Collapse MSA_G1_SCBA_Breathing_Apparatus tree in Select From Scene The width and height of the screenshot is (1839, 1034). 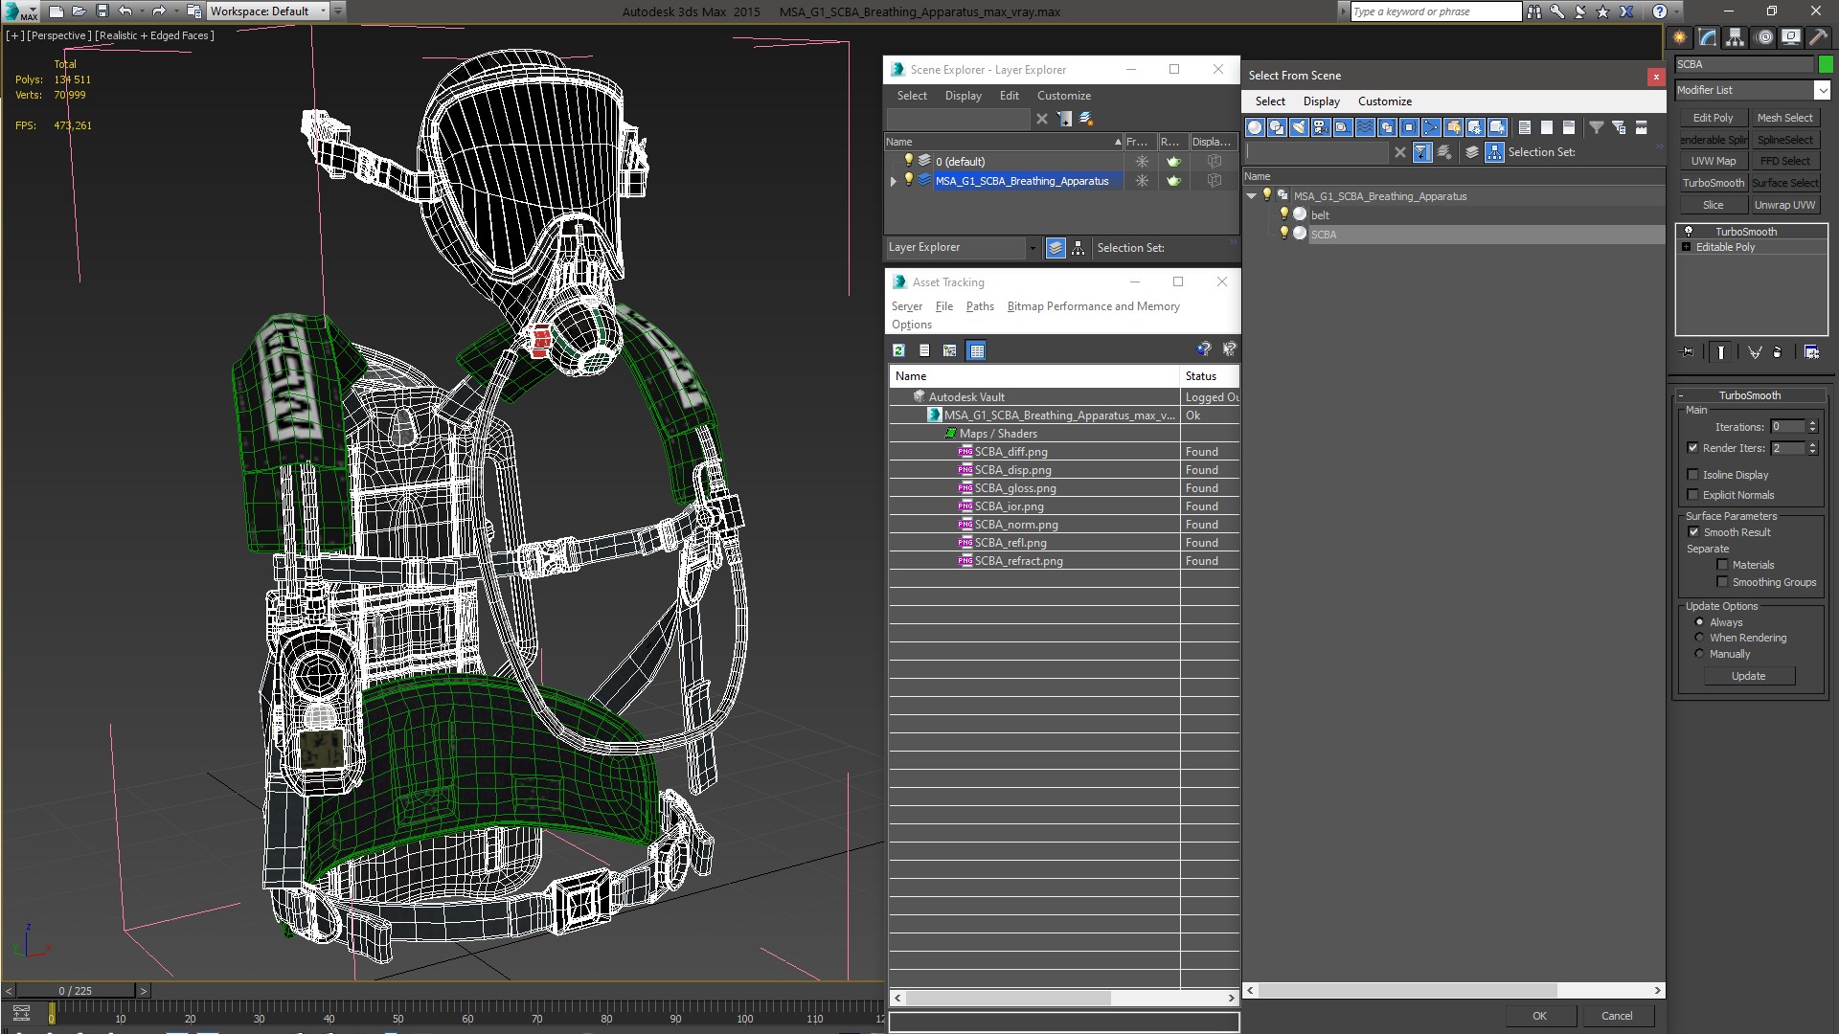[x=1251, y=196]
